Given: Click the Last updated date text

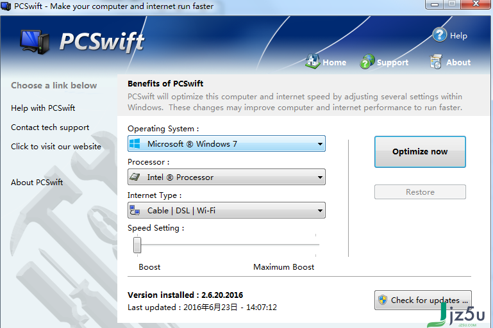Looking at the screenshot, I should [x=202, y=307].
